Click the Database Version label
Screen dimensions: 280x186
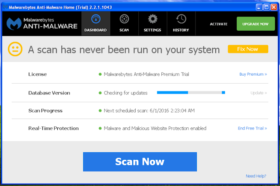(49, 93)
